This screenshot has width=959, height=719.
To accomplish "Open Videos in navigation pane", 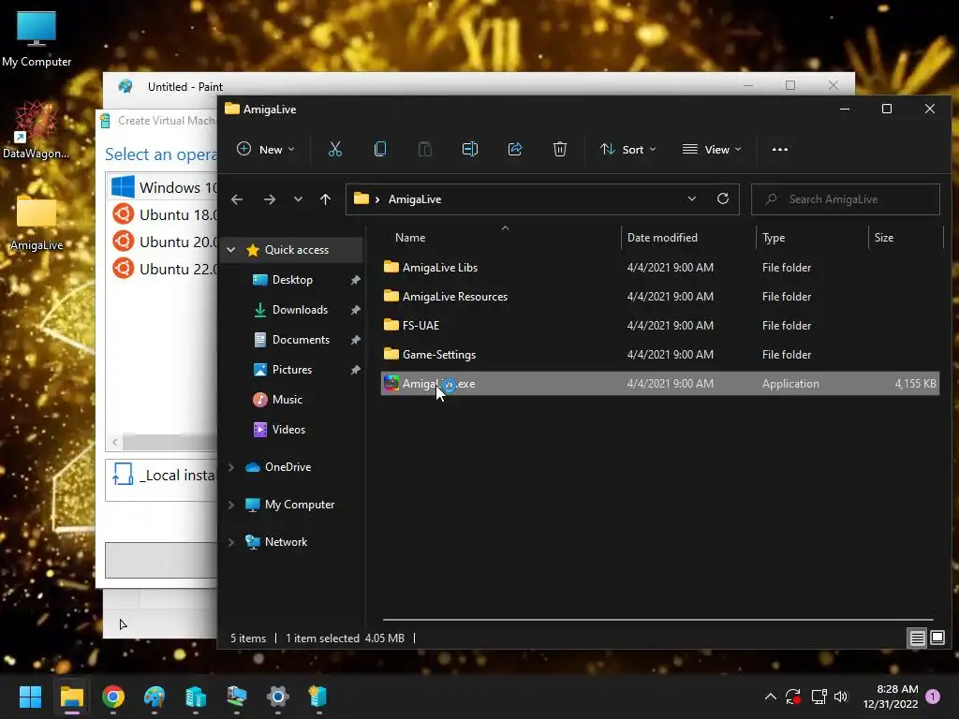I will click(288, 429).
